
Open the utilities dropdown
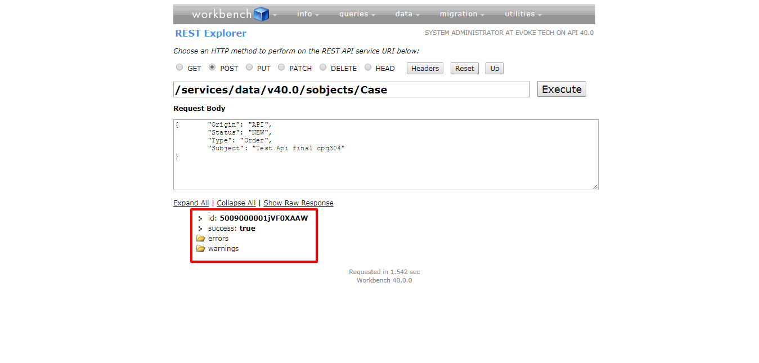coord(520,14)
